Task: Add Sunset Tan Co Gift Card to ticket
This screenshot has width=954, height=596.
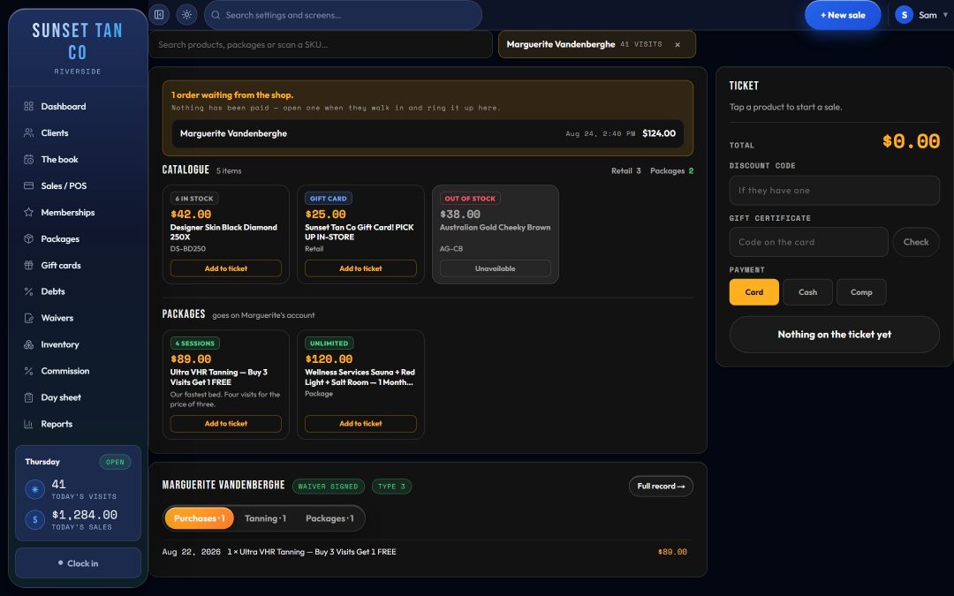Action: tap(360, 268)
